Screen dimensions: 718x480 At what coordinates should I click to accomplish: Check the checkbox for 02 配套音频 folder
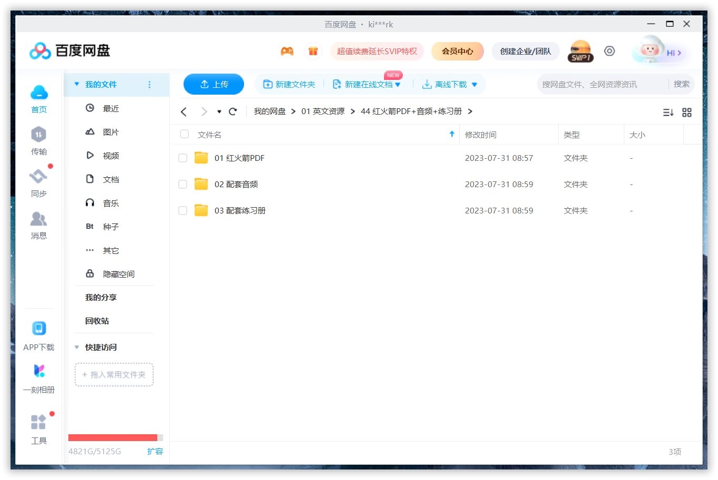[183, 184]
